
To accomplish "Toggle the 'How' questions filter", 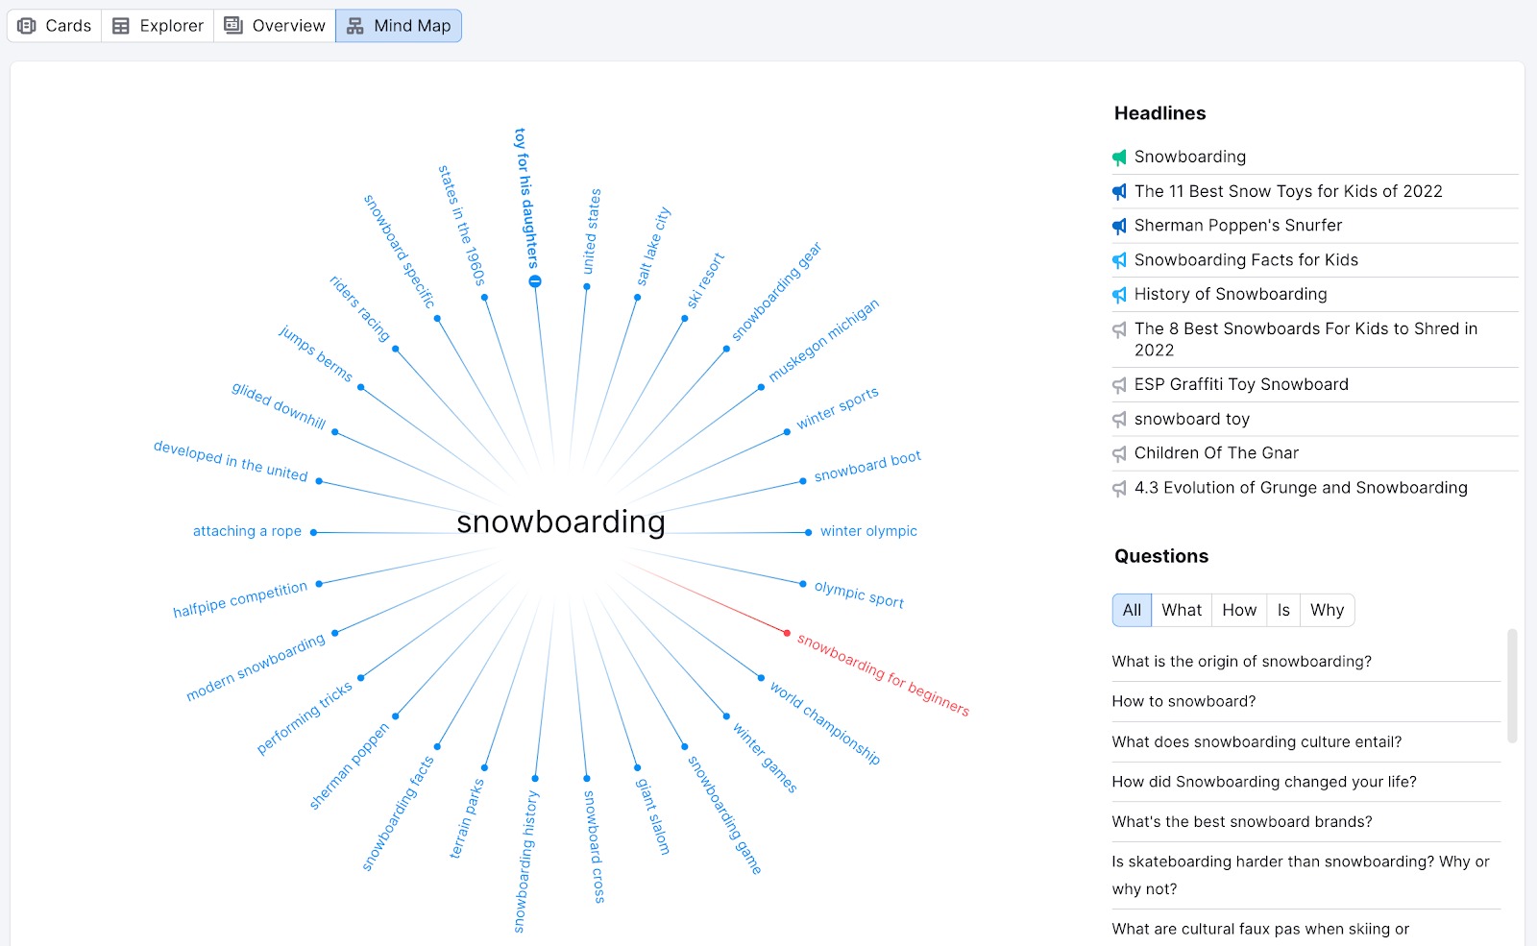I will coord(1238,609).
